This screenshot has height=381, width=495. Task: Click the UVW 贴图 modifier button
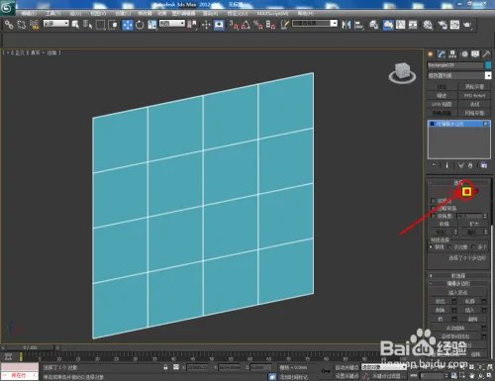click(442, 104)
